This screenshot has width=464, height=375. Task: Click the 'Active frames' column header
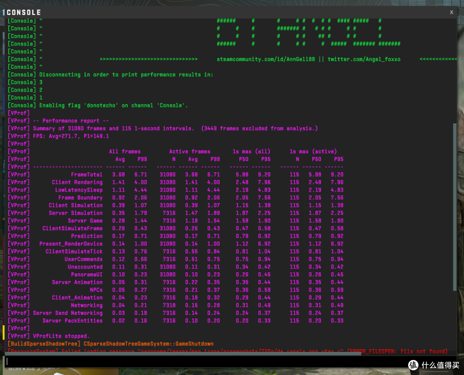pyautogui.click(x=190, y=152)
